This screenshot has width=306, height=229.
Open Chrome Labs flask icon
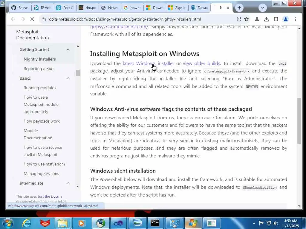click(x=257, y=19)
